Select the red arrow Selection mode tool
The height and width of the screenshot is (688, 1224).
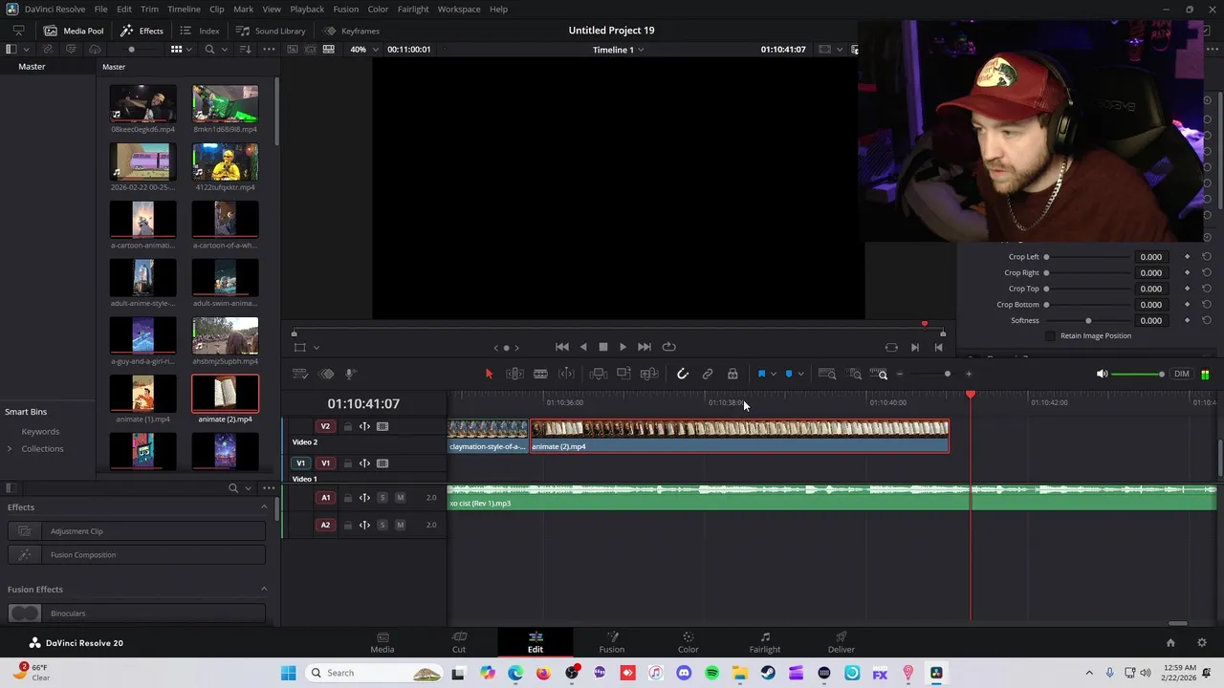click(x=489, y=374)
